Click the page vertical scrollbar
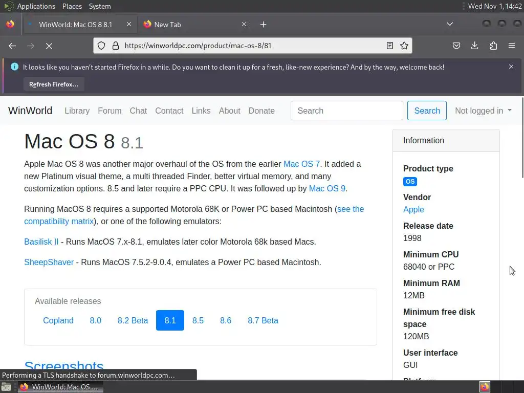This screenshot has width=524, height=393. coord(522,137)
